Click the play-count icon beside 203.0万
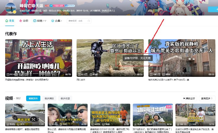 pyautogui.click(x=8, y=74)
